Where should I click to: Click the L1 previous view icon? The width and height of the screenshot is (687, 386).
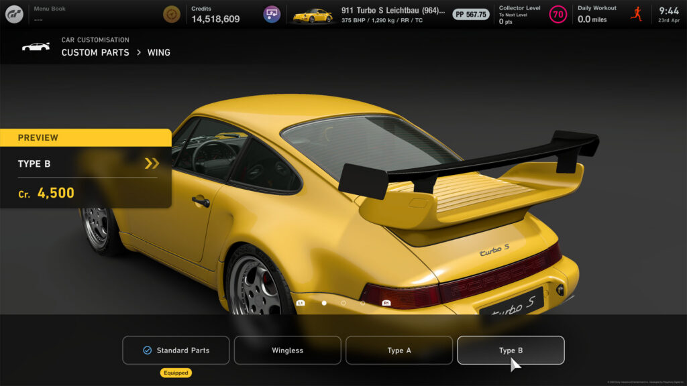click(x=301, y=303)
